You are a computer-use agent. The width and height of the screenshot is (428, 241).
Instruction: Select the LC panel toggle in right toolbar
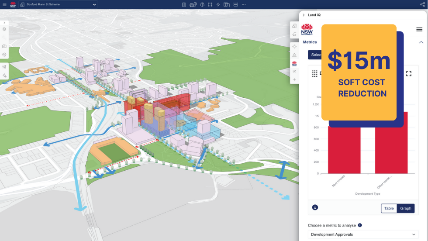(x=294, y=71)
